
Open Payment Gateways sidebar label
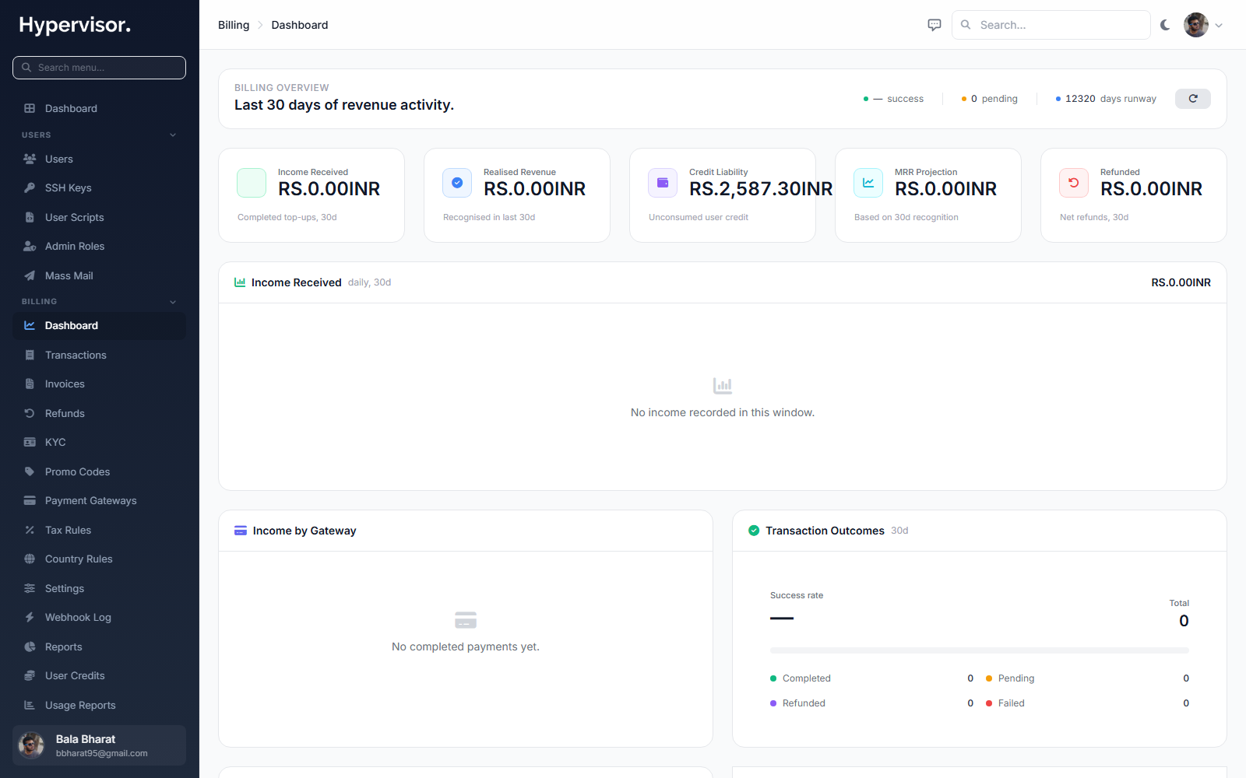click(90, 500)
